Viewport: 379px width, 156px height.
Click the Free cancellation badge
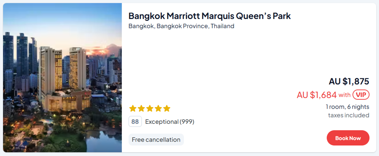pos(156,140)
